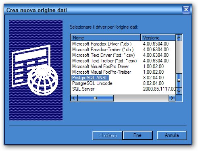Sort drivers by the Versione column header
This screenshot has height=151, width=198.
tap(158, 38)
